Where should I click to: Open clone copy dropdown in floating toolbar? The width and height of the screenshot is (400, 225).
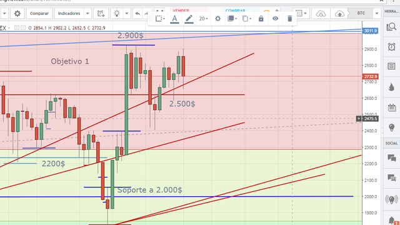tap(246, 19)
